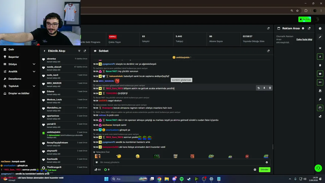Show hidden system tray icons chevron
This screenshot has width=325, height=183.
point(290,179)
